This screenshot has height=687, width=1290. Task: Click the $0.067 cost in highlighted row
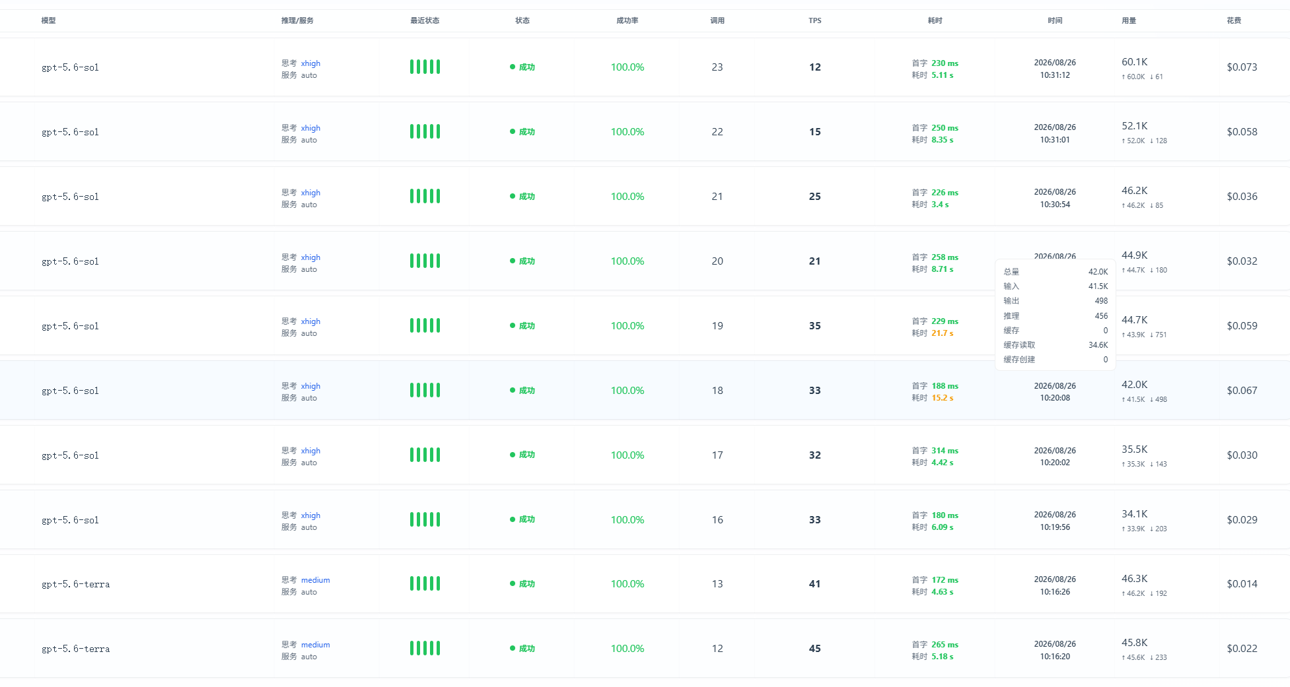tap(1242, 390)
